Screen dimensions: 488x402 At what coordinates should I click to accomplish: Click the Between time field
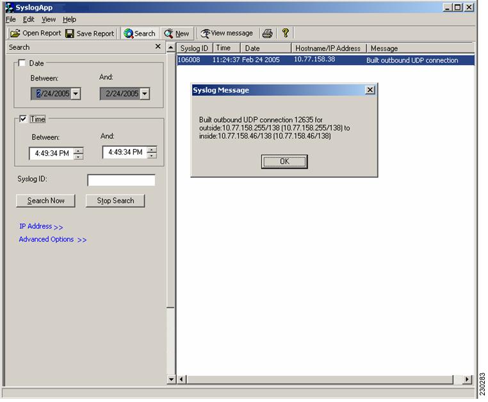[52, 153]
